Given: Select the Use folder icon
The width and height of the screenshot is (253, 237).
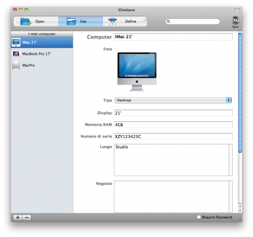Looking at the screenshot, I should [71, 21].
